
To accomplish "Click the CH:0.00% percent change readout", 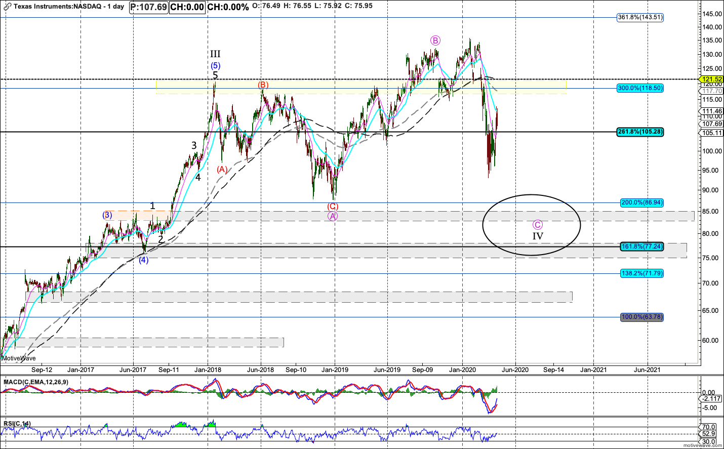I will [228, 7].
